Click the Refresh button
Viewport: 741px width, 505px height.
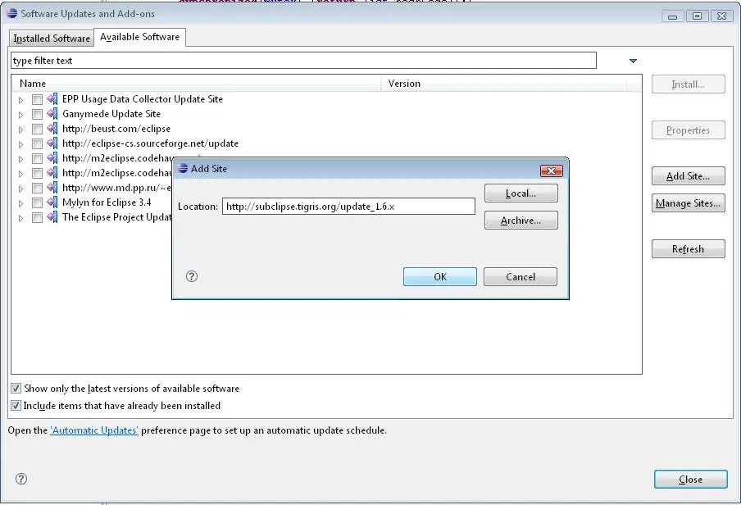click(688, 248)
